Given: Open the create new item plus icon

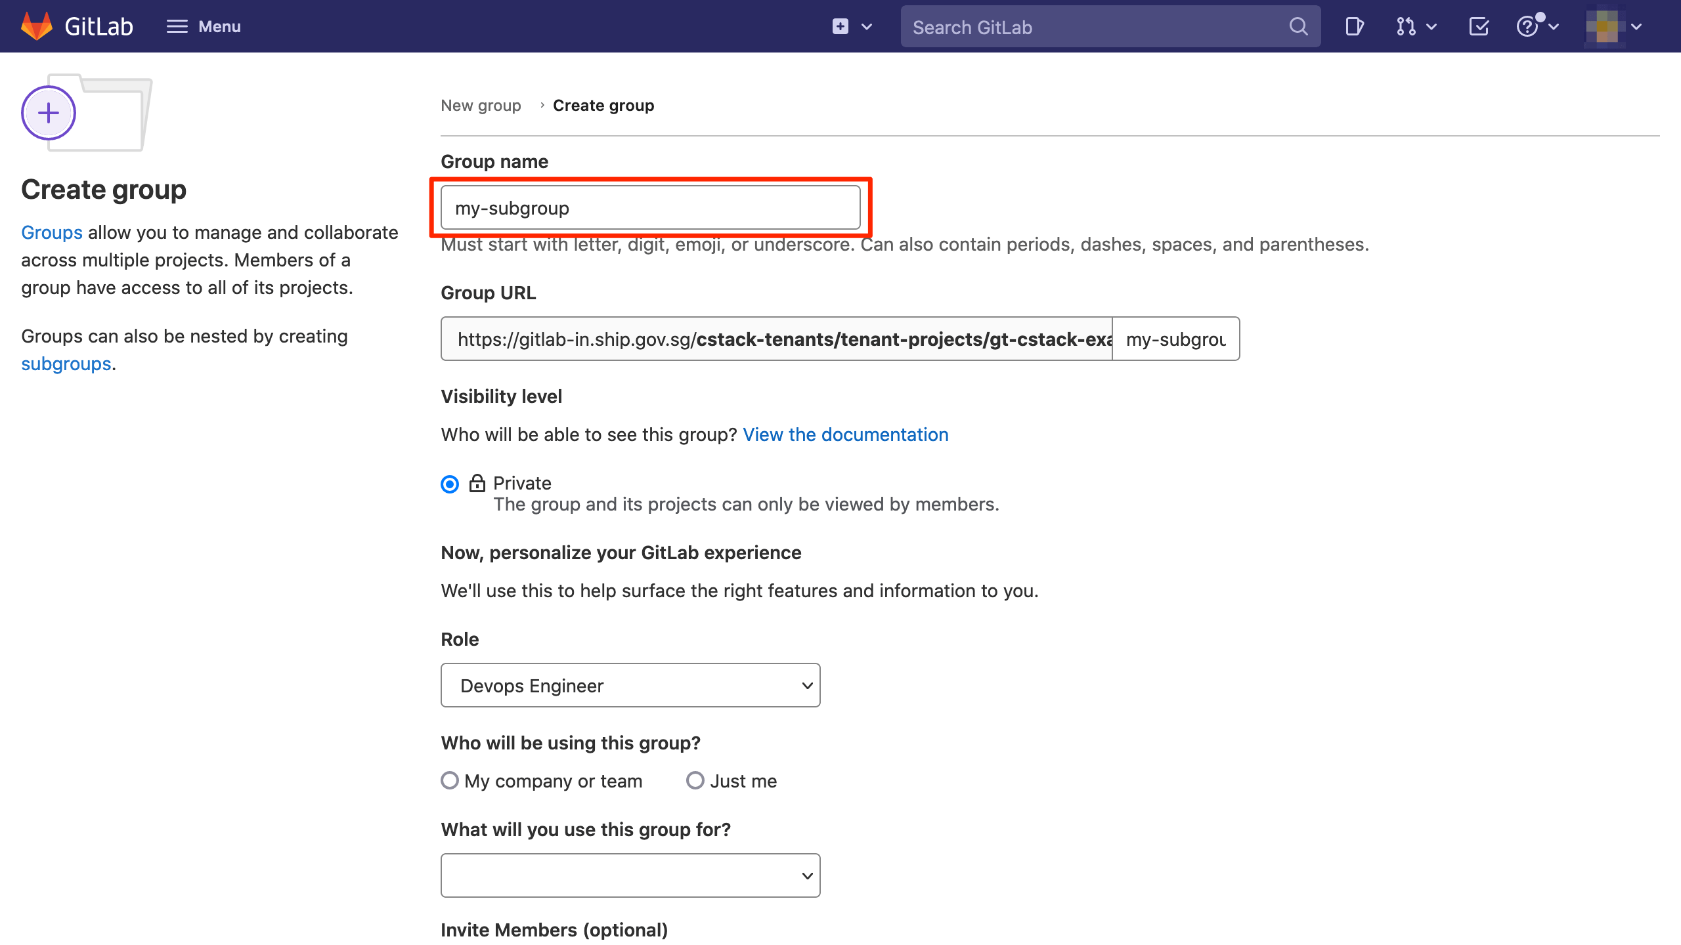Looking at the screenshot, I should coord(840,26).
